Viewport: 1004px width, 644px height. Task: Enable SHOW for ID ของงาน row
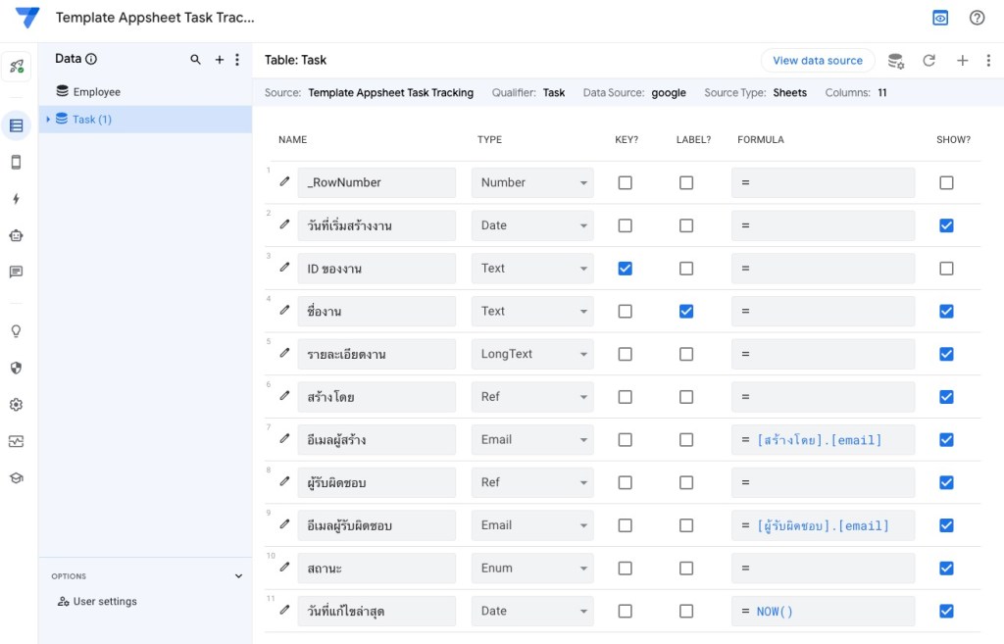click(x=946, y=269)
